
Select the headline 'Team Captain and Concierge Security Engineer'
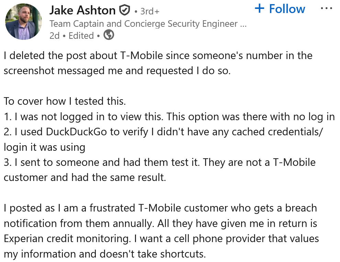coord(144,24)
